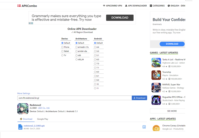
Task: Open Chrome Canary app icon
Action: (156, 128)
